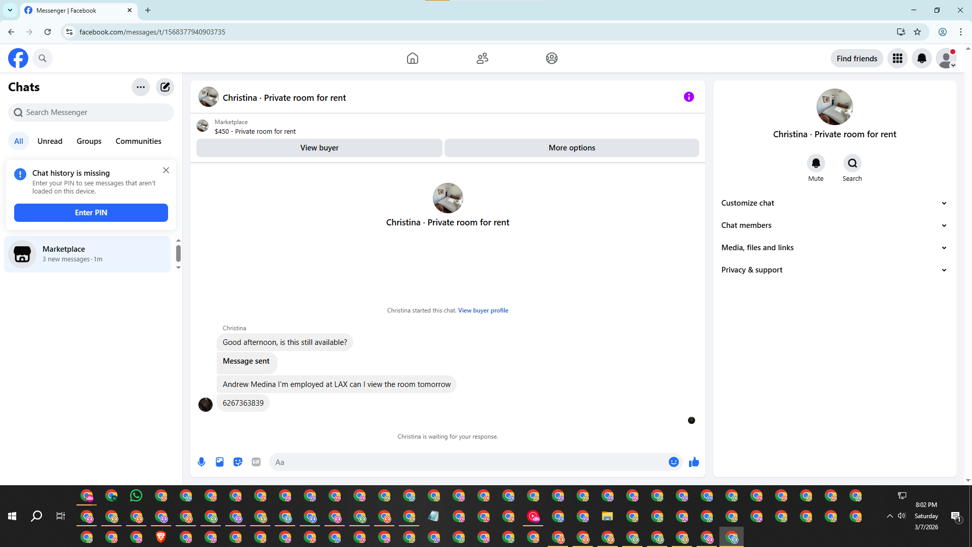This screenshot has width=972, height=547.
Task: Click the phone number message 6267363839
Action: click(243, 403)
